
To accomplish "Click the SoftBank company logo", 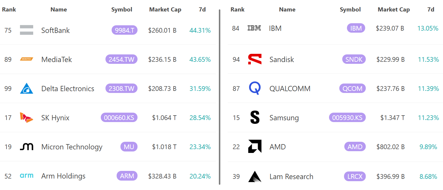I will [26, 30].
